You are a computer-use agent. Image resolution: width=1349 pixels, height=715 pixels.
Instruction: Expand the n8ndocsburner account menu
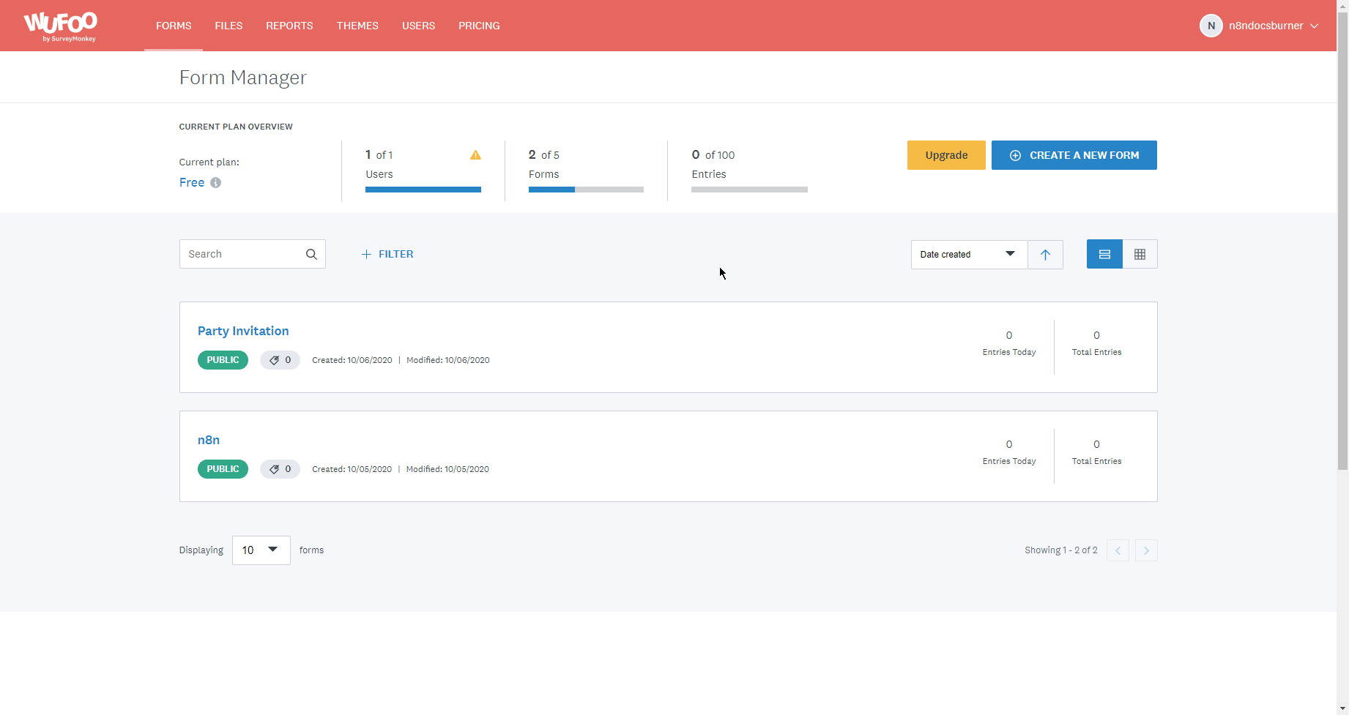pos(1259,26)
